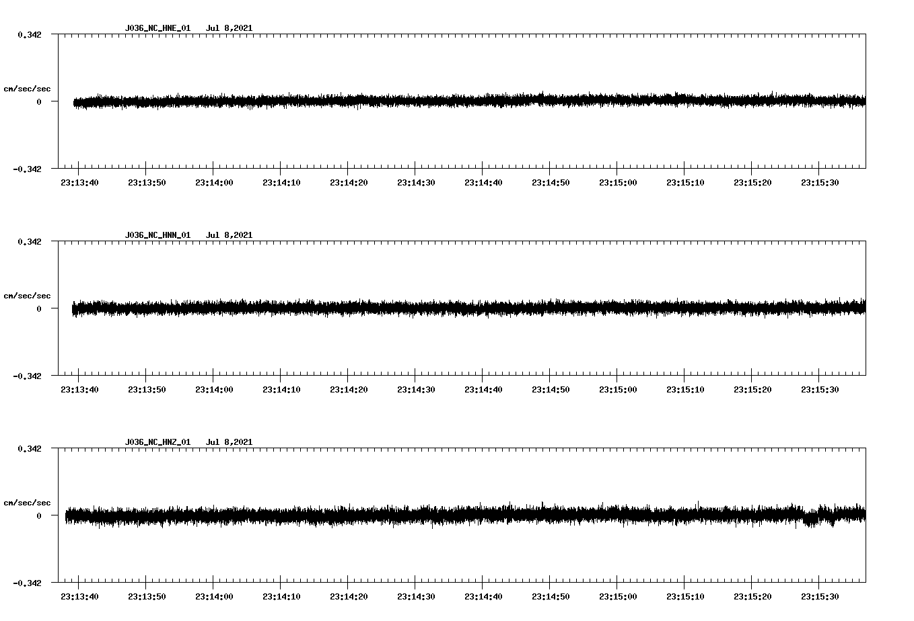The width and height of the screenshot is (914, 621).
Task: Click the 23:13:50 time label under HNE plot
Action: click(147, 183)
